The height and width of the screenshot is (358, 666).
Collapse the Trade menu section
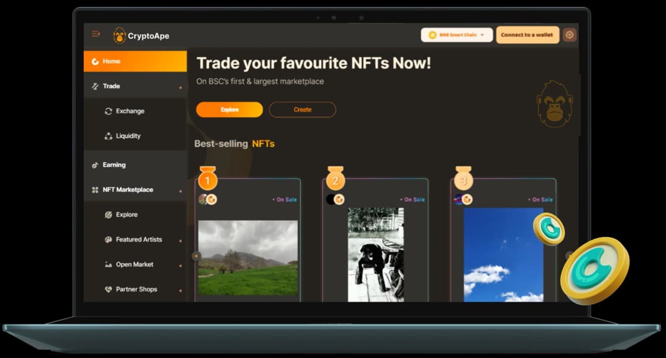[x=180, y=88]
